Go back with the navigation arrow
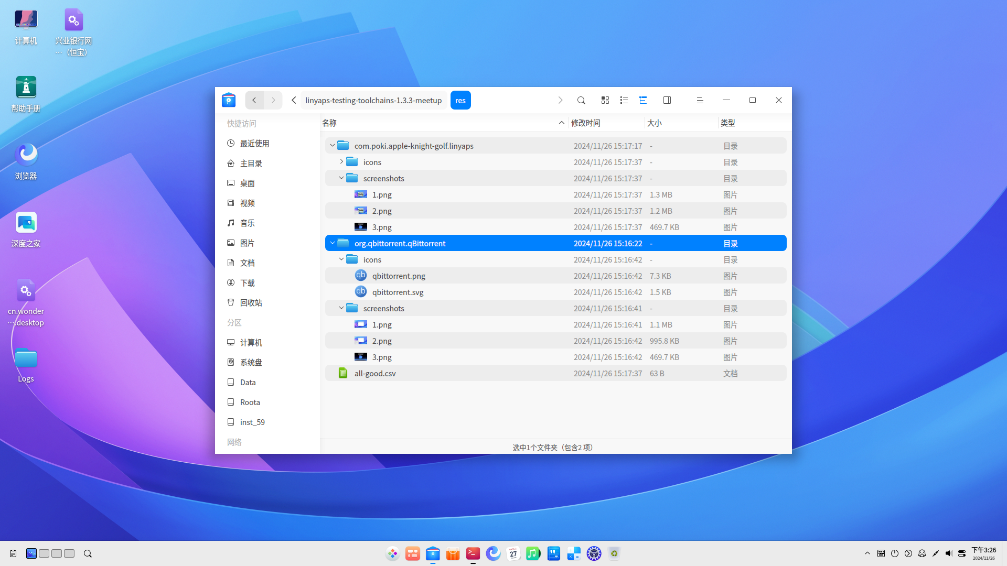The width and height of the screenshot is (1007, 566). 254,100
